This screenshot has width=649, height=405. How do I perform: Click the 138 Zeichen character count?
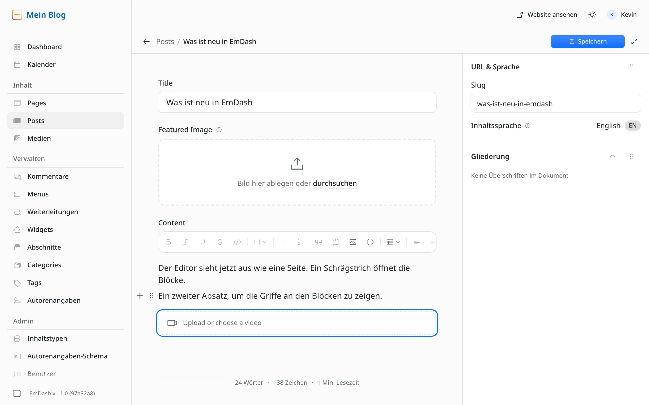pyautogui.click(x=290, y=382)
